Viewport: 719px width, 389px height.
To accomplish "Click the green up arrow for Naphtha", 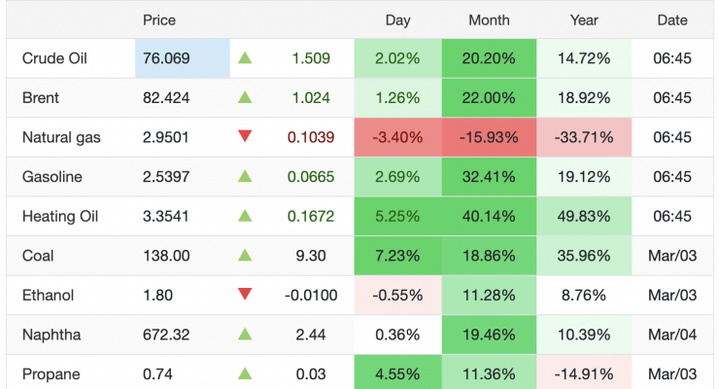I will point(246,336).
